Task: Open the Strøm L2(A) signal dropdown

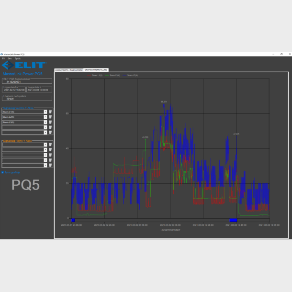Action: 45,117
